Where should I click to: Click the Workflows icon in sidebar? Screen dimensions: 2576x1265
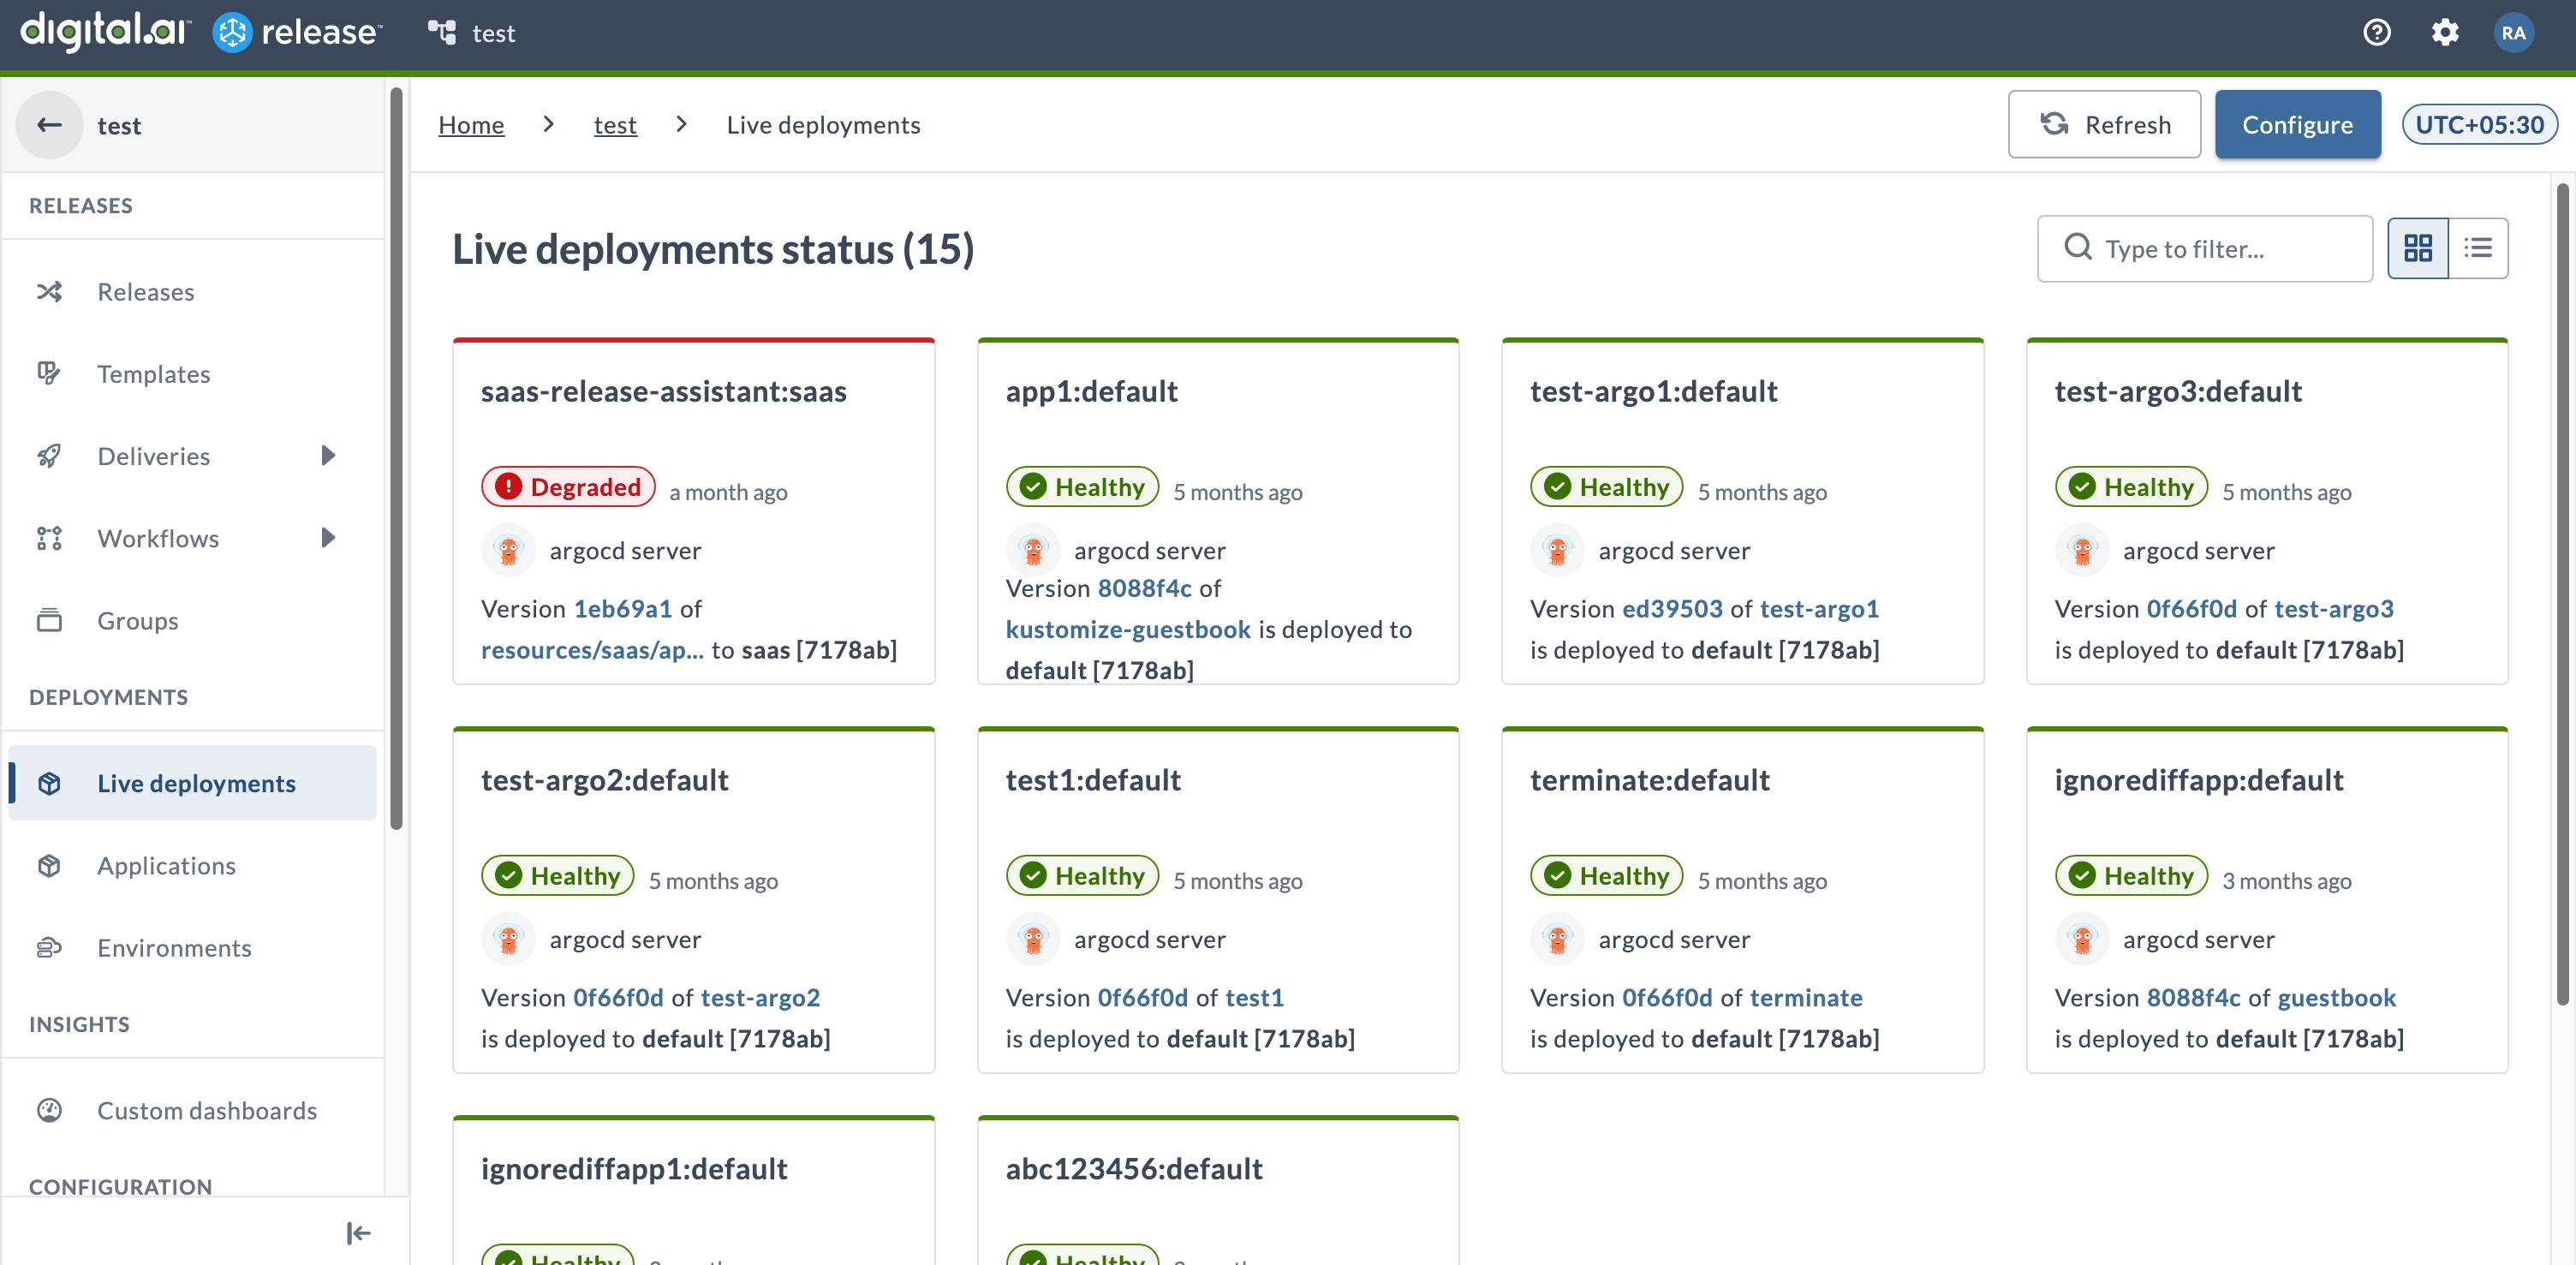pyautogui.click(x=49, y=538)
